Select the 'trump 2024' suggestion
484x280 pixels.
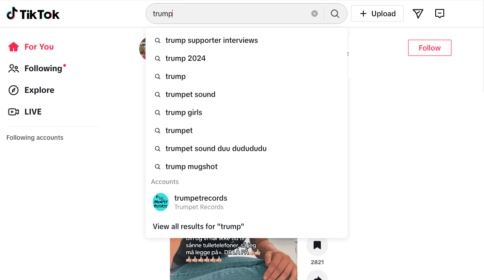click(246, 58)
